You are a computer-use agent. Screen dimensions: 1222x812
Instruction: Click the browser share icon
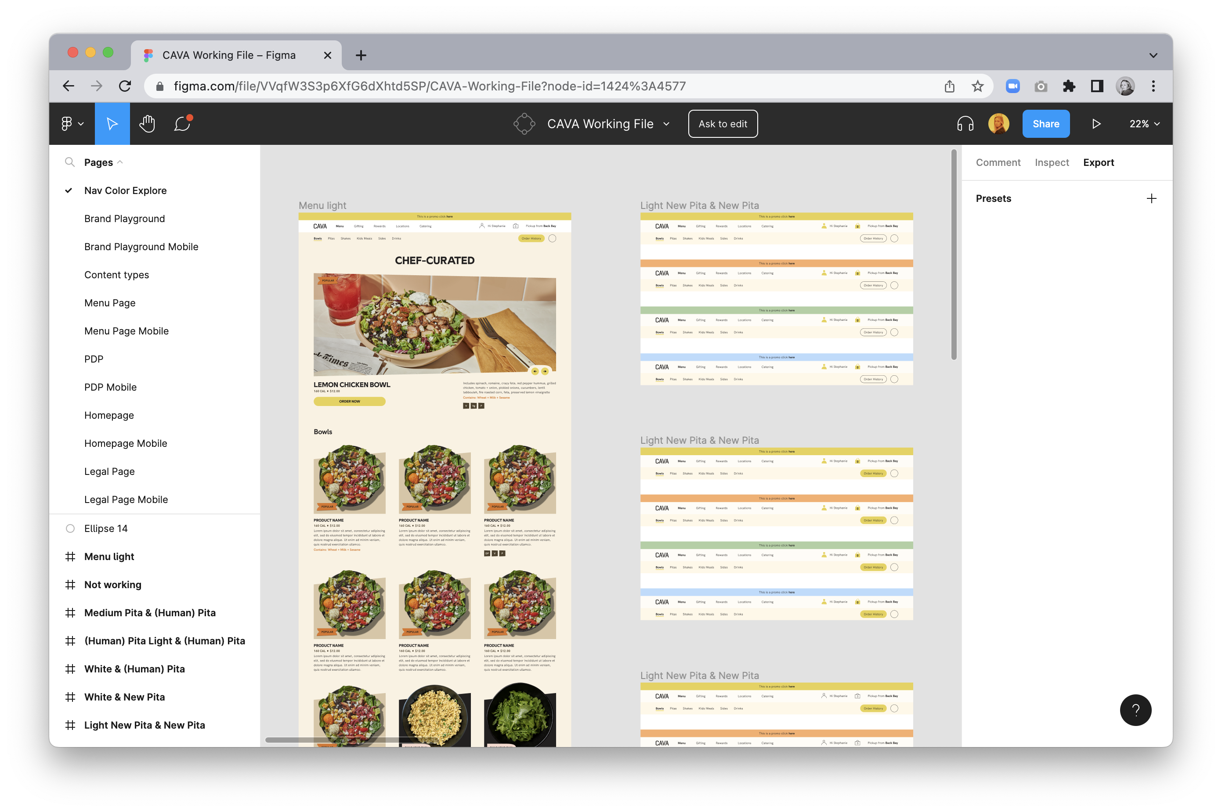pyautogui.click(x=949, y=86)
